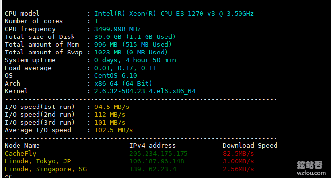331x178 pixels.
Task: Click the 'I/O speed(2nd run)' label
Action: tap(40, 115)
